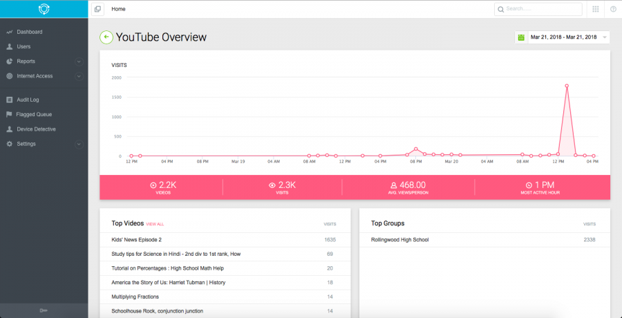
Task: Click the Top Videos Visits column header
Action: point(330,224)
